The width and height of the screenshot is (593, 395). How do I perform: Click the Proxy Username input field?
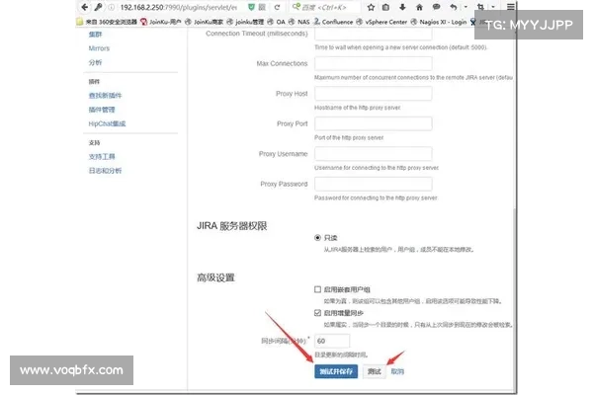(x=374, y=154)
